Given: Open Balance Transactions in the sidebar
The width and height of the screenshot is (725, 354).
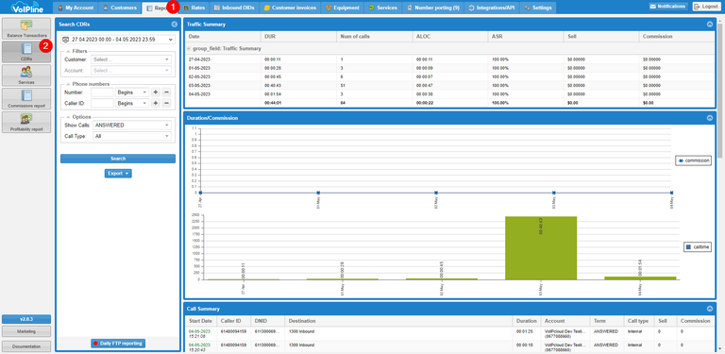Looking at the screenshot, I should (26, 28).
